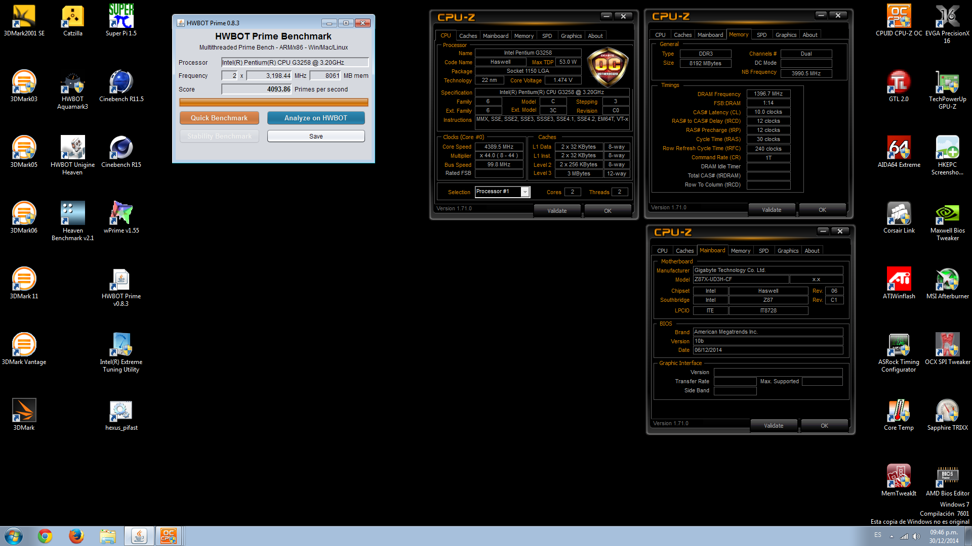Click the orange benchmark progress bar
Image resolution: width=972 pixels, height=546 pixels.
(274, 102)
